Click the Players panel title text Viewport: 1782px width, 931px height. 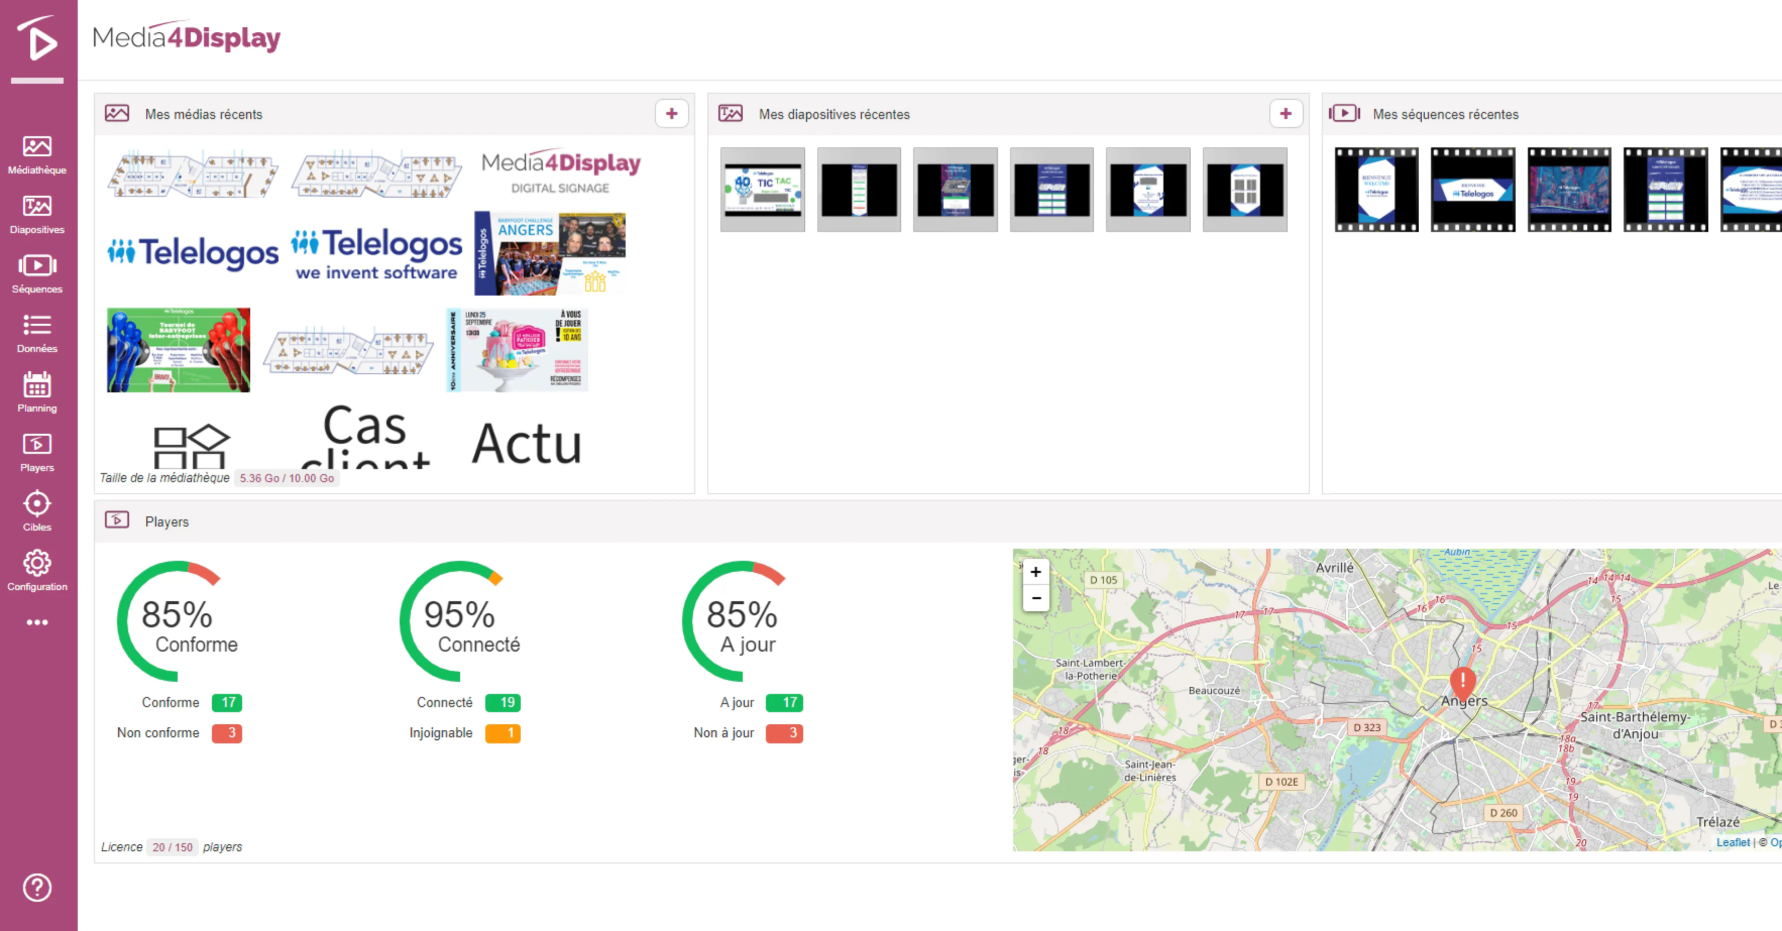[x=166, y=521]
